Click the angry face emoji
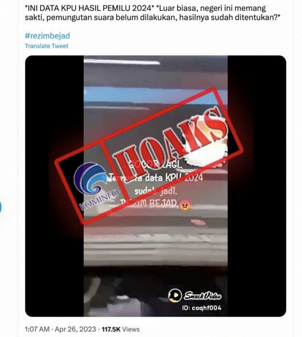302x337 pixels. click(185, 204)
